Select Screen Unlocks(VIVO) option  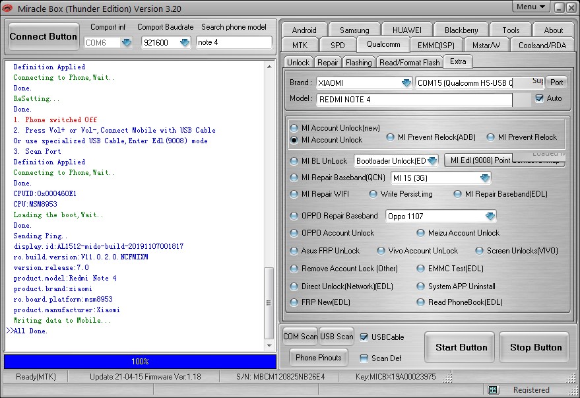point(480,251)
